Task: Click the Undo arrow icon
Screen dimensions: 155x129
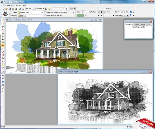Action: [x=27, y=9]
